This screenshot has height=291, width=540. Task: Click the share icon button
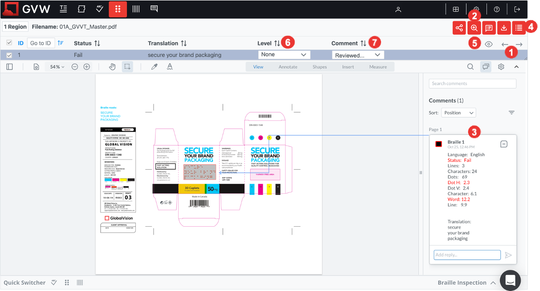click(459, 28)
